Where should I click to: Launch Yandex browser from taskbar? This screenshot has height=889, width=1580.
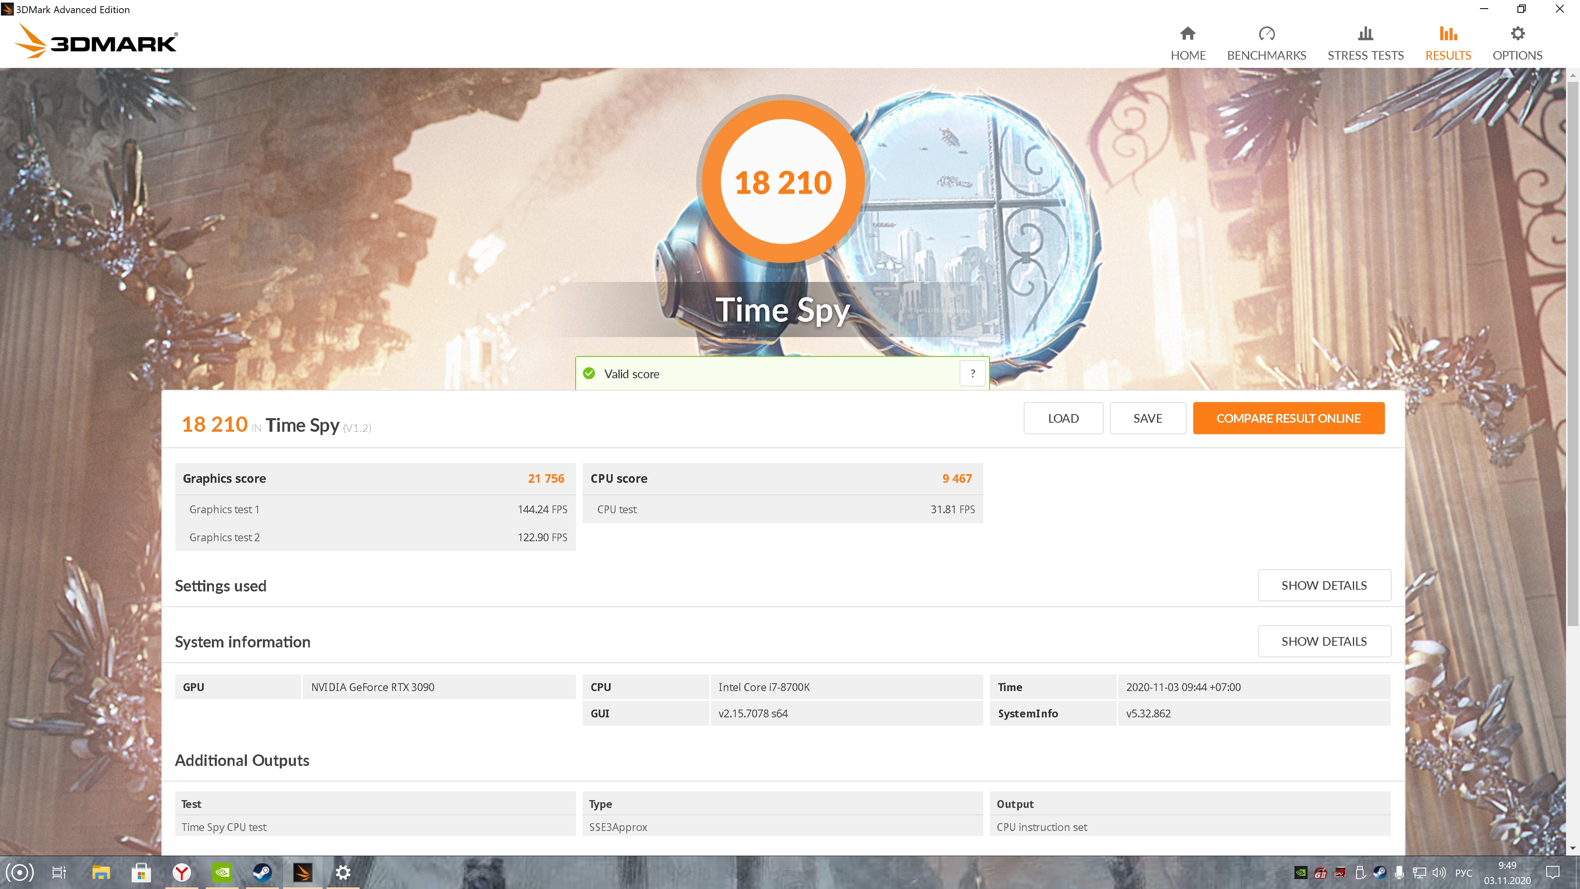[181, 872]
